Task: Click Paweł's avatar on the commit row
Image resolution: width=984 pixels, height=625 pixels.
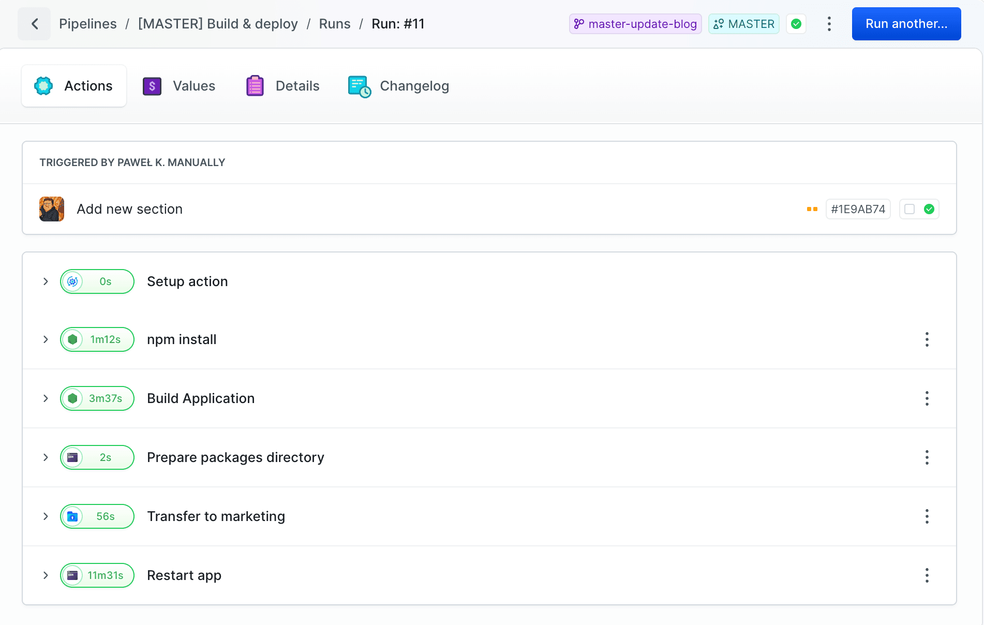Action: pyautogui.click(x=52, y=209)
